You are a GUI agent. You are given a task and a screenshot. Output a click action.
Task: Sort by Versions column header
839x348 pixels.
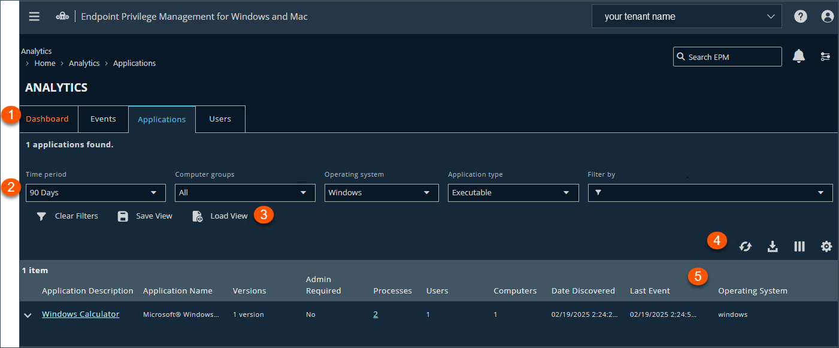point(249,291)
